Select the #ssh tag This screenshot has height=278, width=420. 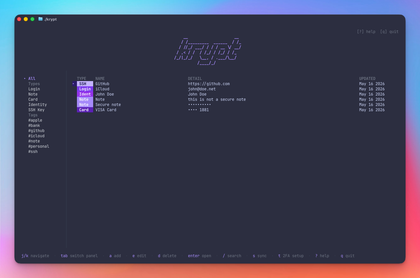[33, 151]
